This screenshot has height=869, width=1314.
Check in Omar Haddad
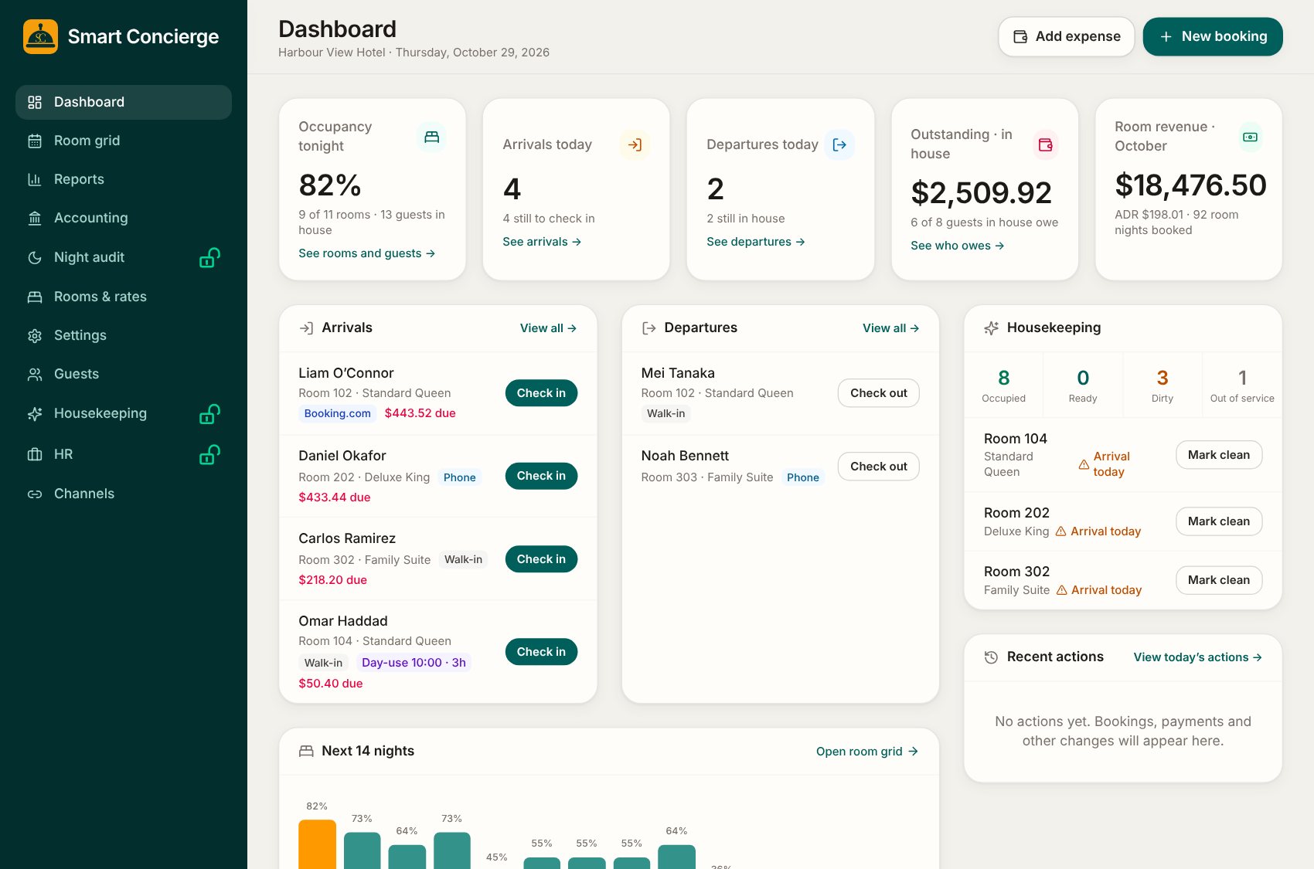tap(541, 652)
